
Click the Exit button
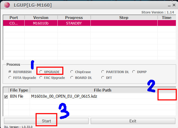(133, 121)
